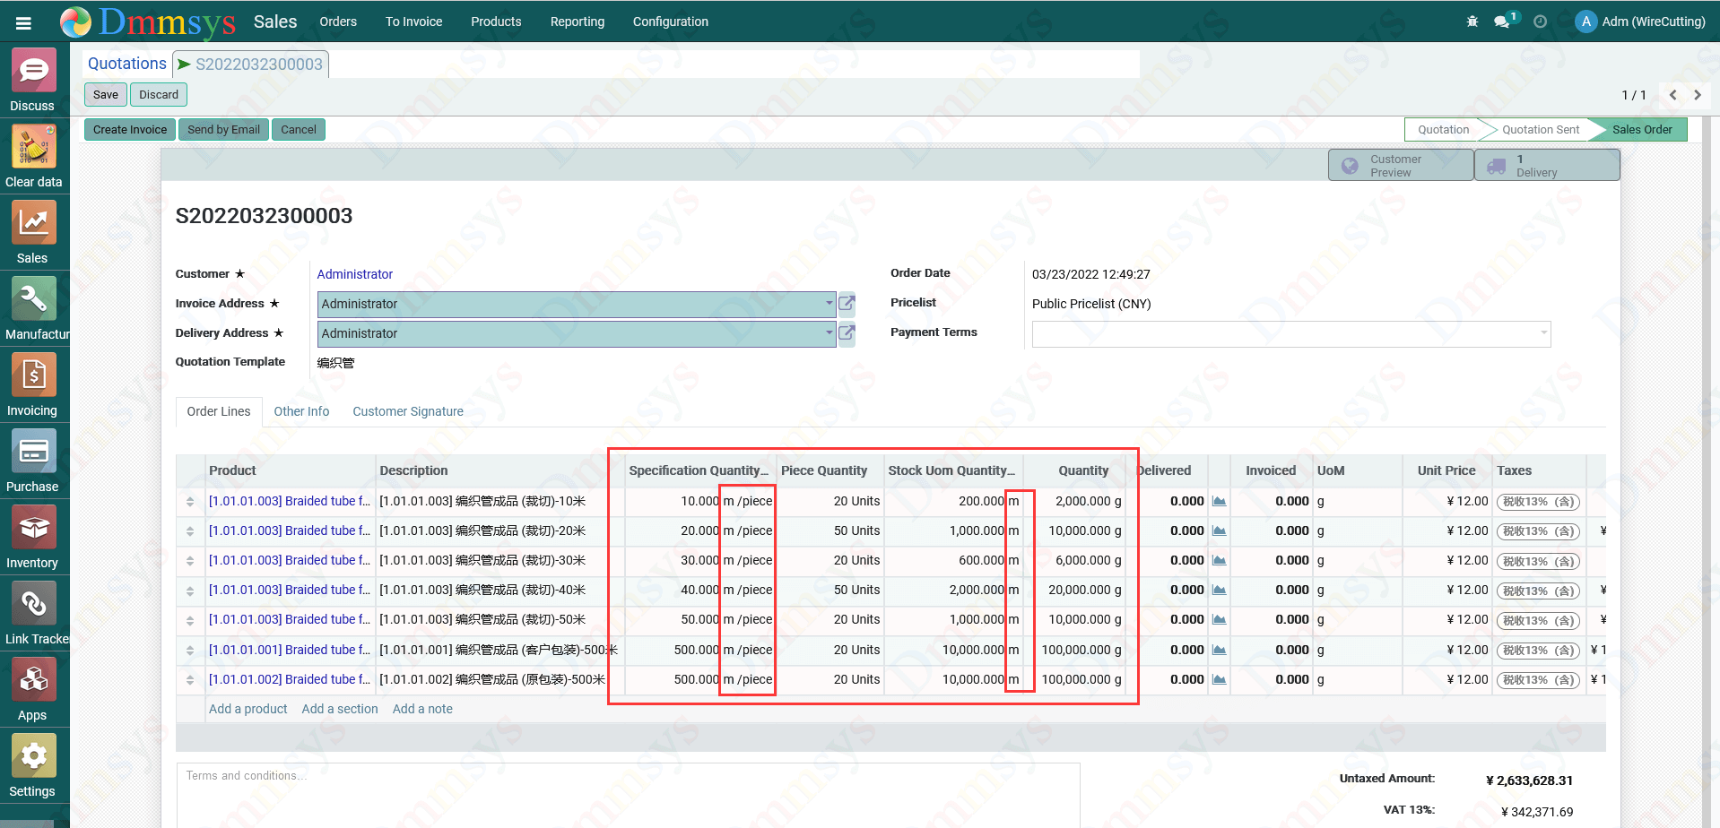Sort by the Unit Price column header

[x=1446, y=470]
